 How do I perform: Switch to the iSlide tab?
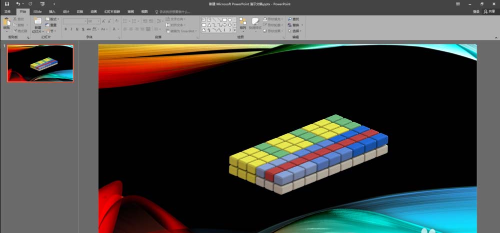tap(37, 11)
